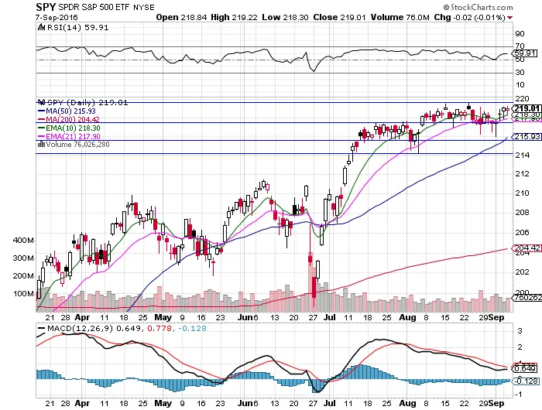
Task: Click the 215.93 MA tag on right axis
Action: click(527, 137)
